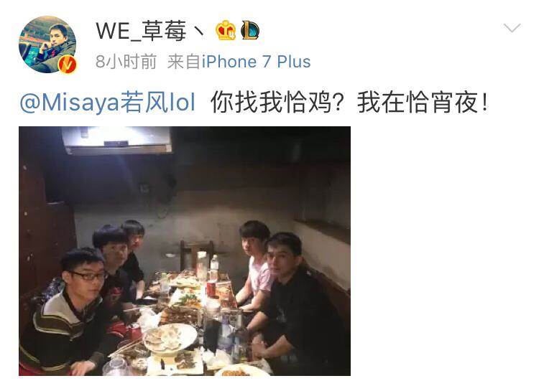This screenshot has height=386, width=539.
Task: Click the League of Legends L badge
Action: click(x=250, y=30)
